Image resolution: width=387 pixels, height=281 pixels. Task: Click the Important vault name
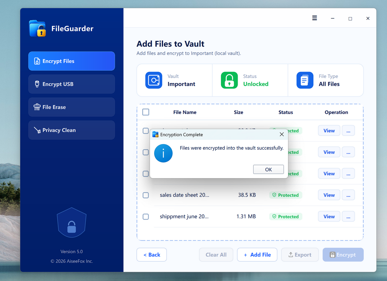(181, 84)
